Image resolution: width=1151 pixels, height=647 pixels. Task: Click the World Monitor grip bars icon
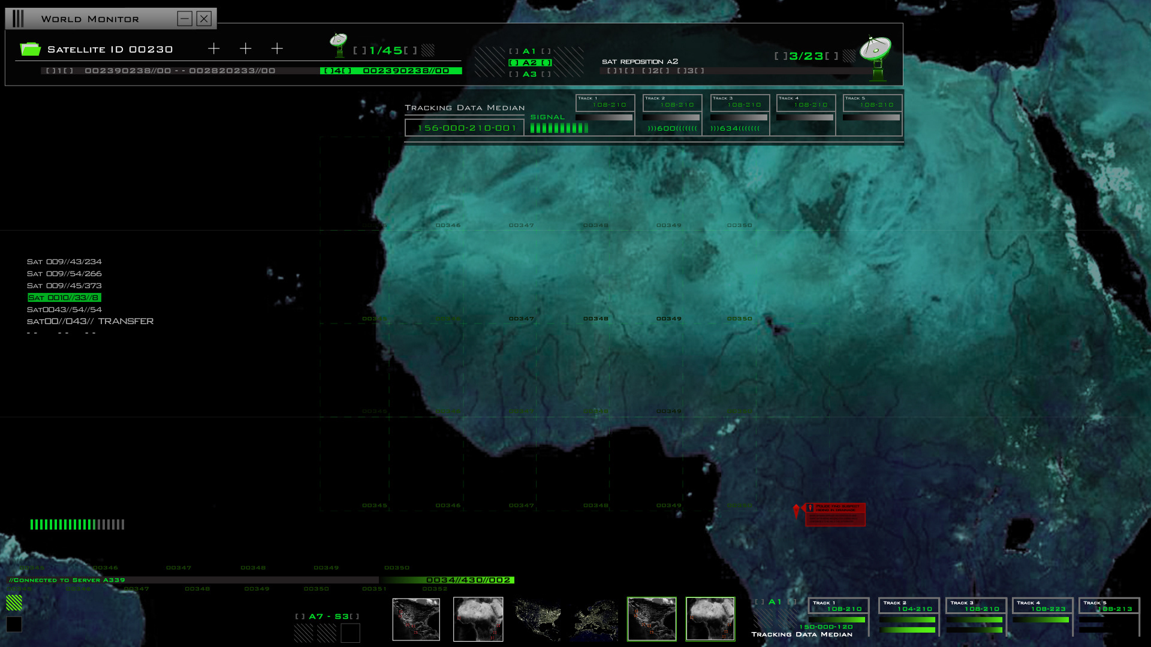pyautogui.click(x=19, y=19)
